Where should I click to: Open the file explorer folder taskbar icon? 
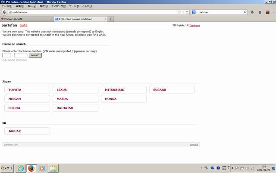53,168
